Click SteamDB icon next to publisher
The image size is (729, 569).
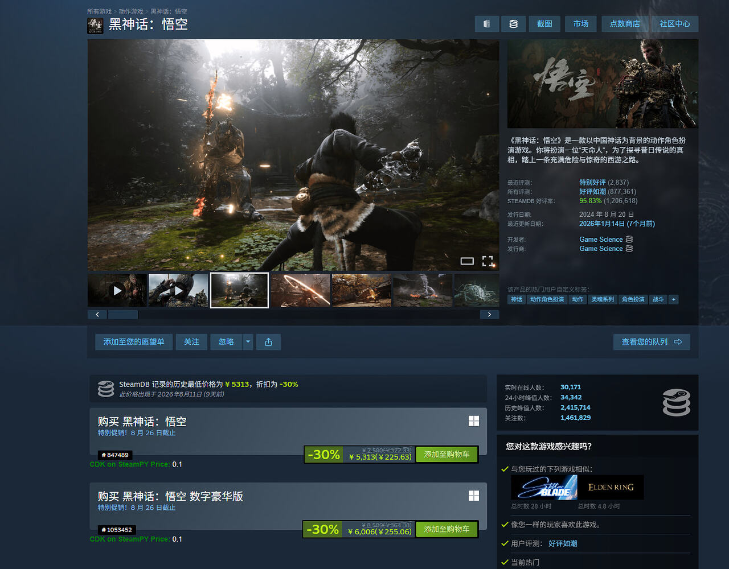pyautogui.click(x=629, y=249)
